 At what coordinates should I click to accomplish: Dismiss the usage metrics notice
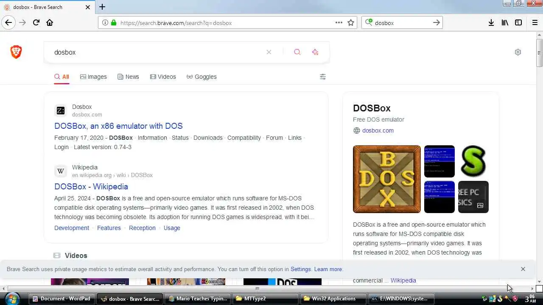[523, 269]
